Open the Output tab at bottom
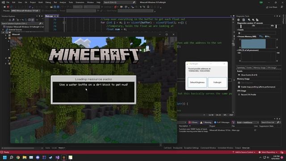This screenshot has width=286, height=161. pos(238,148)
